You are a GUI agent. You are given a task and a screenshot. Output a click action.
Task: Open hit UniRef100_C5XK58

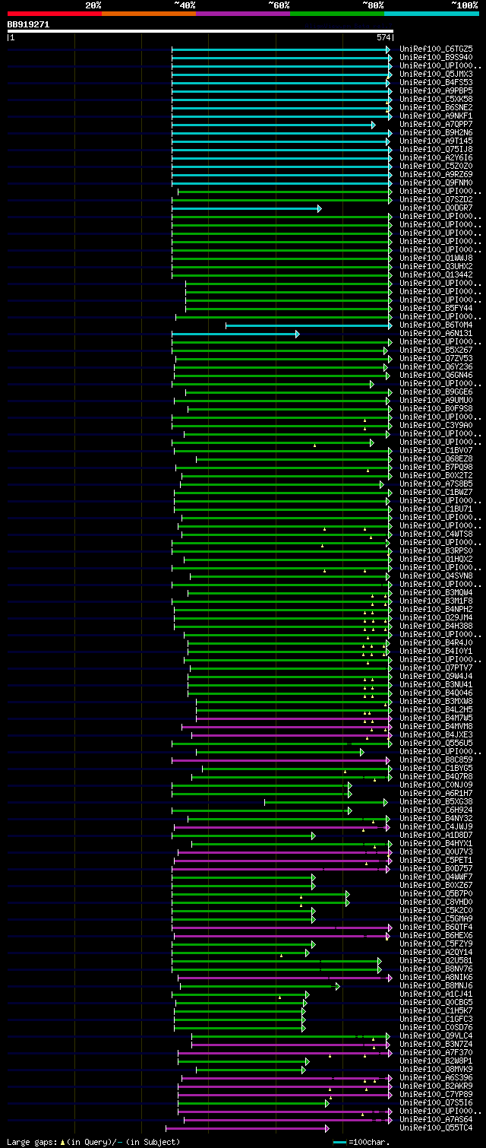point(436,99)
